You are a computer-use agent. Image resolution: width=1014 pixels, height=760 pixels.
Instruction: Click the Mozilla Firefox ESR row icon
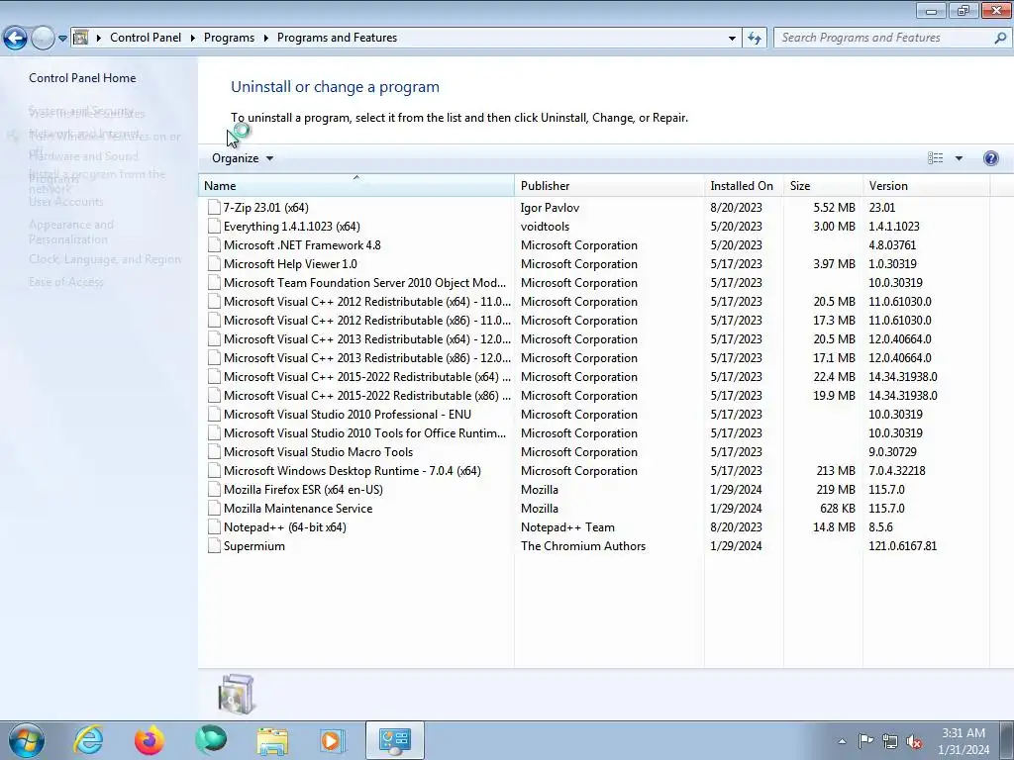click(214, 489)
